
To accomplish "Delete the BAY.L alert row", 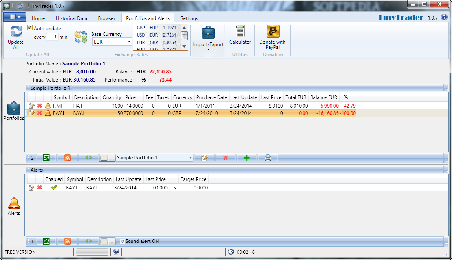I will (x=40, y=187).
